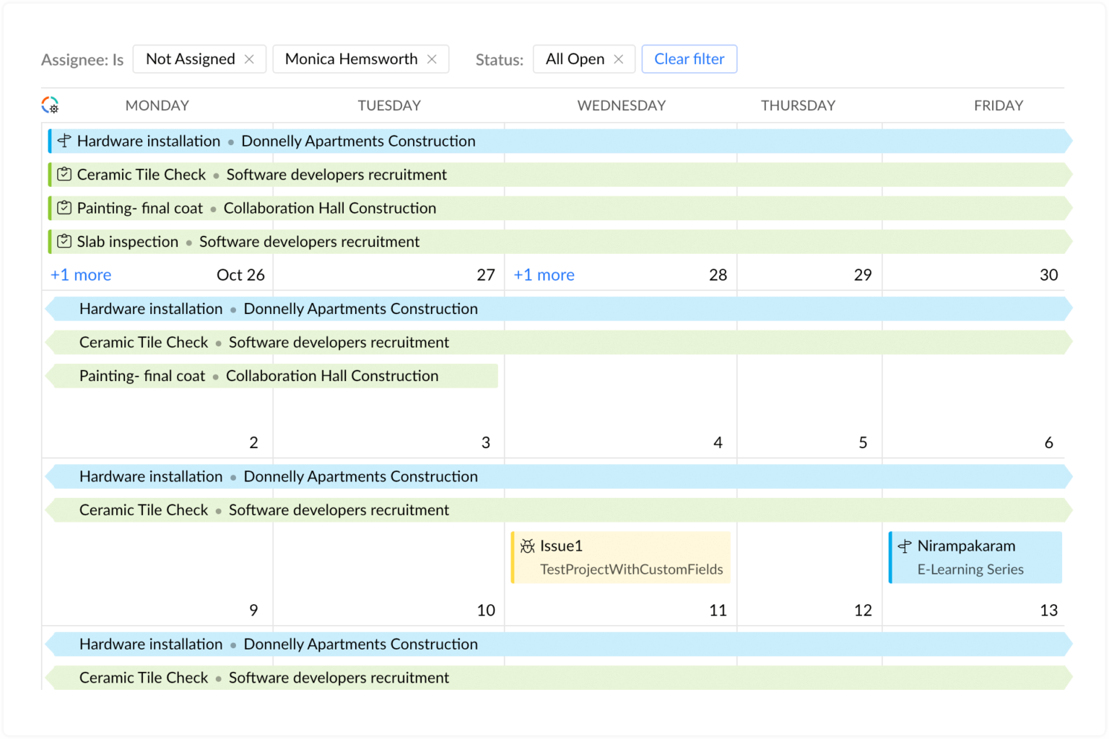Open the calendar settings gear icon
Viewport: 1109px width, 739px height.
(50, 105)
